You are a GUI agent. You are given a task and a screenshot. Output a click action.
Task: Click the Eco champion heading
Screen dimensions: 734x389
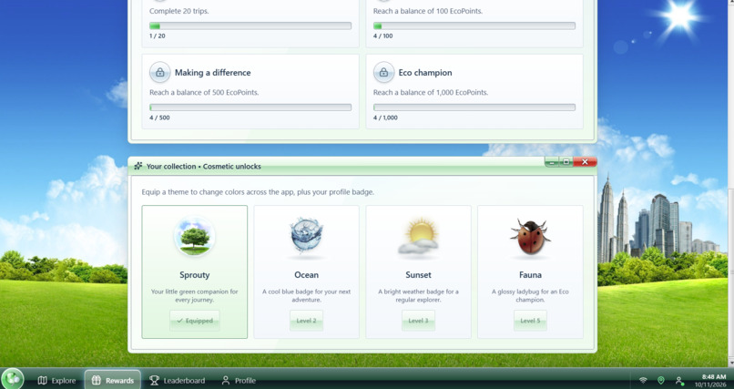425,73
